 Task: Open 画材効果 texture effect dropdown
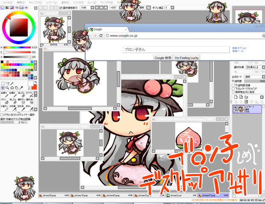click(263, 67)
